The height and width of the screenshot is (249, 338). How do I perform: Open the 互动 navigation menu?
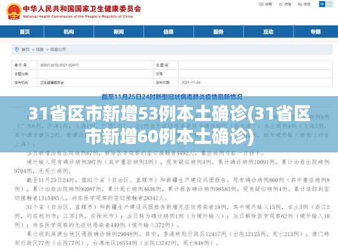268,32
